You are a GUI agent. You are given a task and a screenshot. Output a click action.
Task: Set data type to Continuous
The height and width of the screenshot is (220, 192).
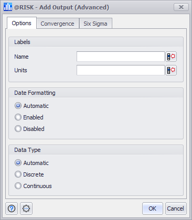coord(33,186)
